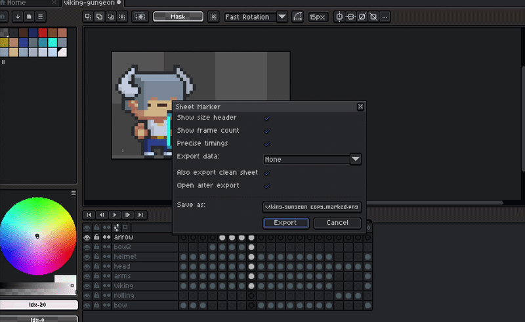The image size is (525, 322).
Task: Play the animation
Action: click(115, 215)
